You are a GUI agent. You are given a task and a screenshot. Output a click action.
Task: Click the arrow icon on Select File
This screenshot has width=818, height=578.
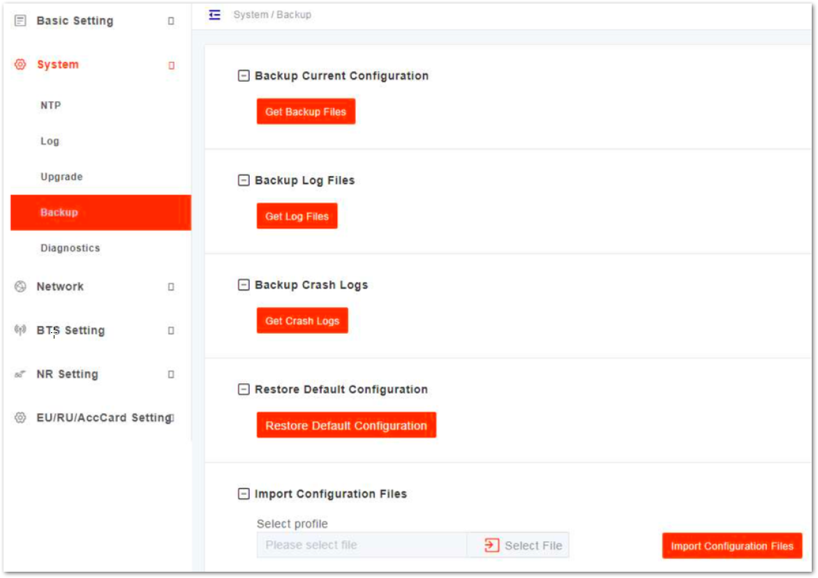[x=491, y=545]
